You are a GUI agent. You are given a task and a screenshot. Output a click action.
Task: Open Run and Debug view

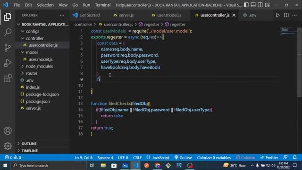point(8,63)
